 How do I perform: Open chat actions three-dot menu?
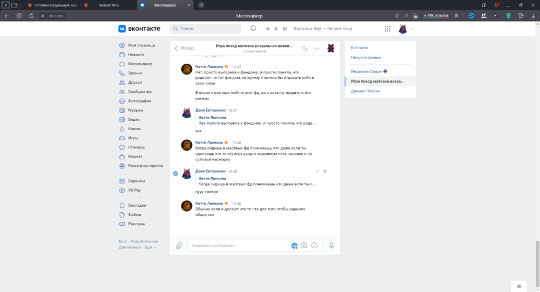coord(316,48)
